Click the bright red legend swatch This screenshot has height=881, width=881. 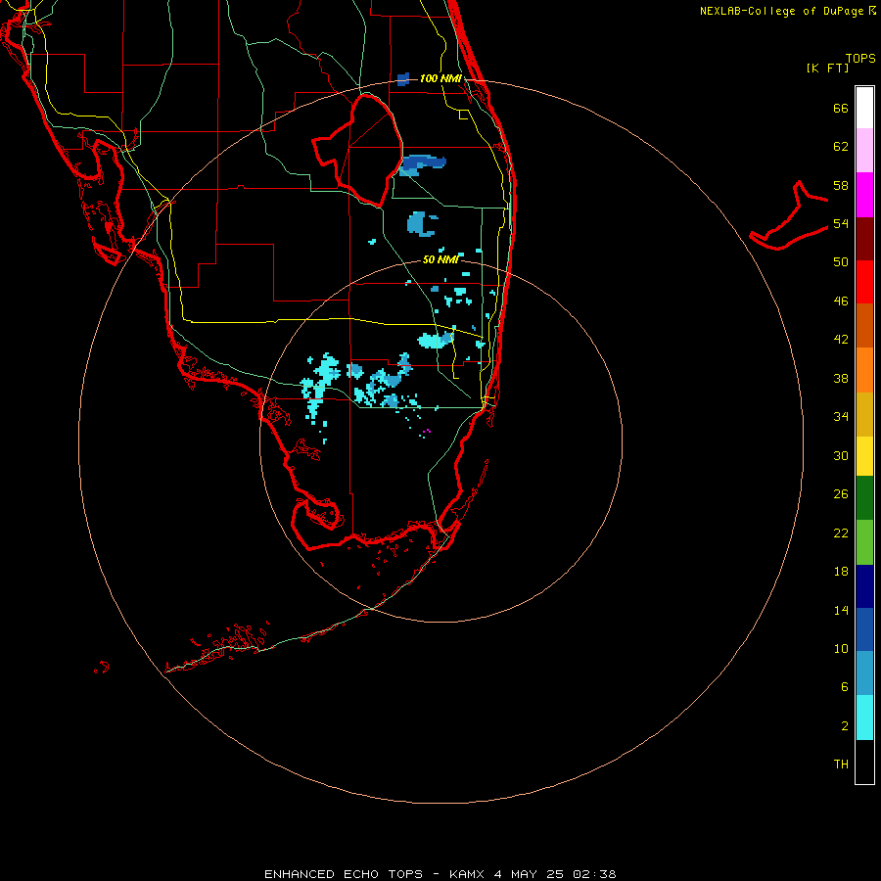(864, 282)
